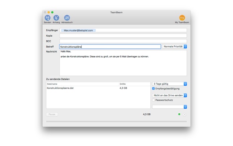This screenshot has width=233, height=146.
Task: Click into the Kopie field
Action: pyautogui.click(x=123, y=36)
